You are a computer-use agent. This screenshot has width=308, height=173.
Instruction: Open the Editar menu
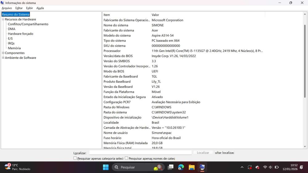(x=19, y=8)
